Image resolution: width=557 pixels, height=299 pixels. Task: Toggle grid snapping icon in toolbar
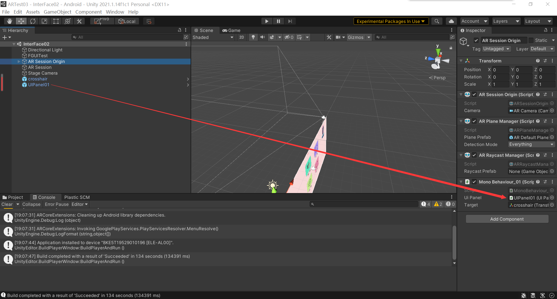[149, 21]
